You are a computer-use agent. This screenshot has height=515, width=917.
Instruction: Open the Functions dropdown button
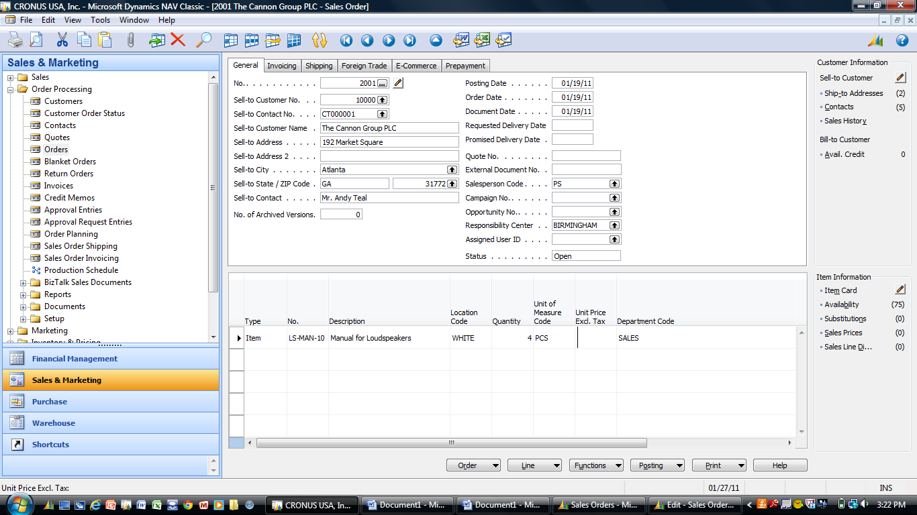[x=595, y=465]
